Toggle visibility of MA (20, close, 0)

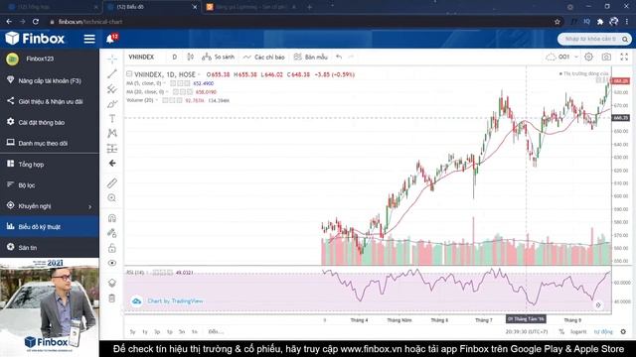[176, 92]
